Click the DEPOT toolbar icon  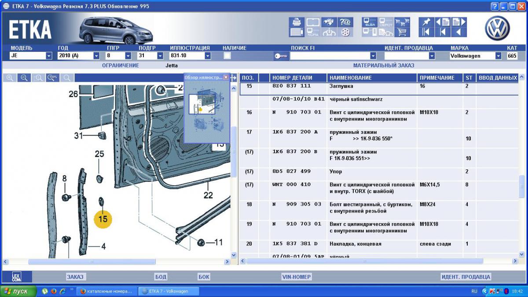coord(385,22)
